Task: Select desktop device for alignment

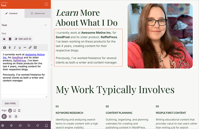Action: click(x=10, y=110)
